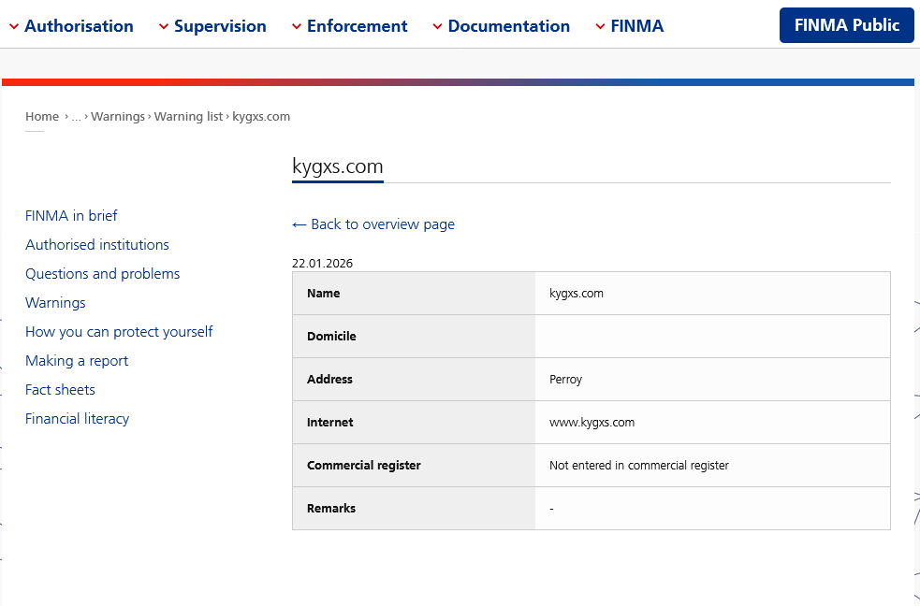Click the www.kygxs.com Internet table value
The height and width of the screenshot is (606, 920).
point(591,423)
